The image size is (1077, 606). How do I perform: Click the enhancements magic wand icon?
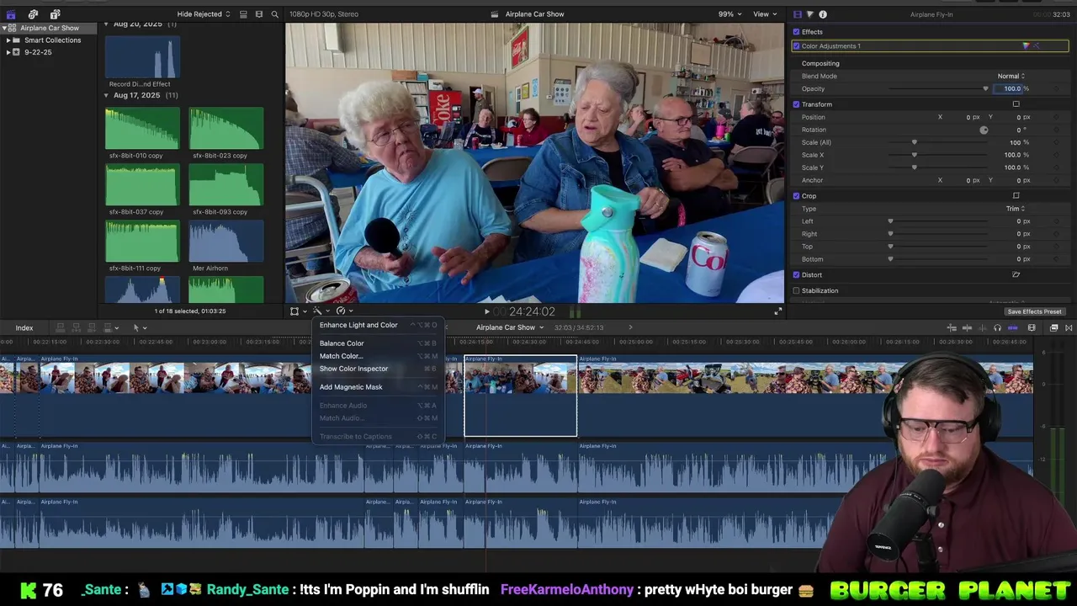[317, 311]
